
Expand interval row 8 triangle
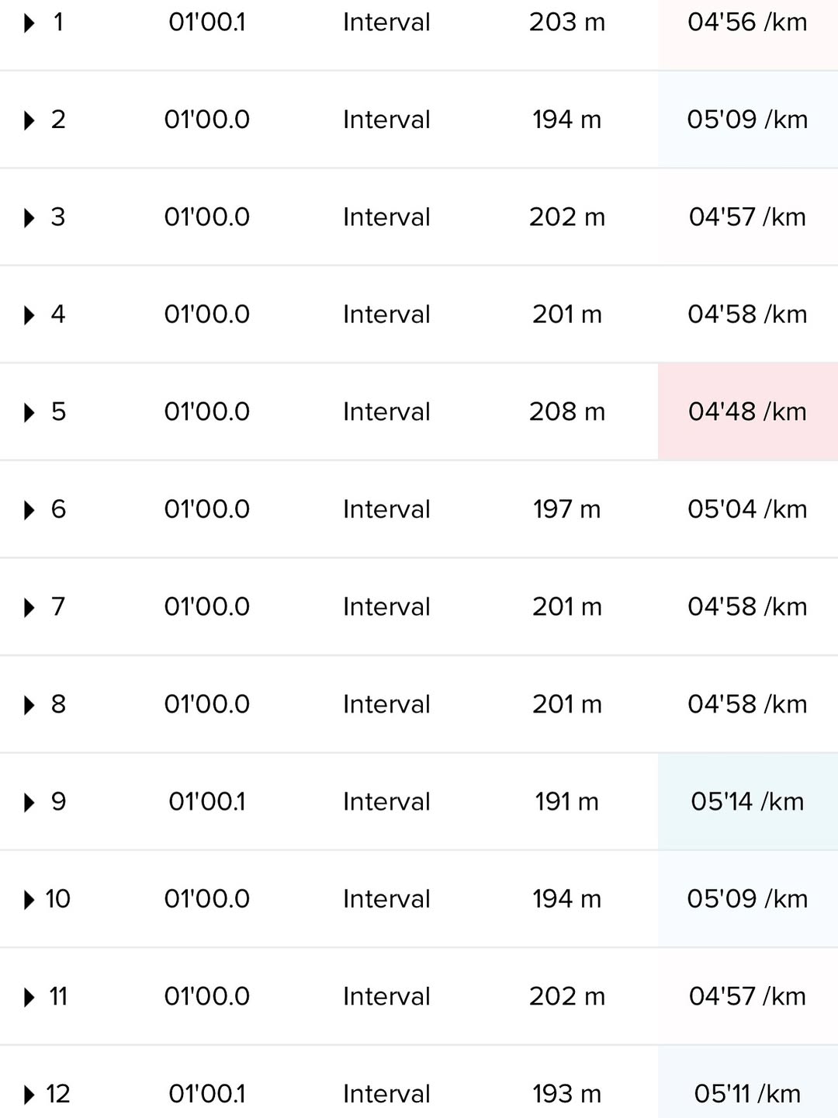(29, 705)
